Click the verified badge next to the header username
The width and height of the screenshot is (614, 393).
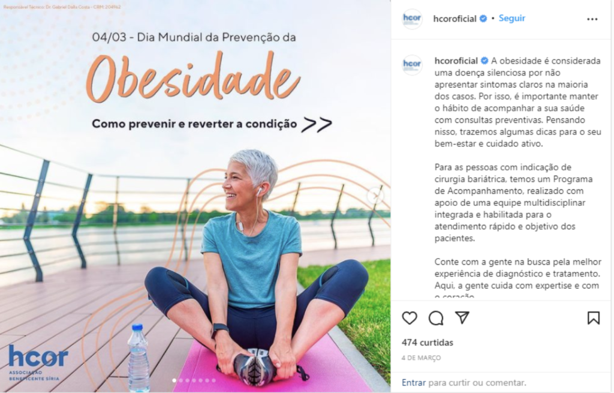(483, 19)
